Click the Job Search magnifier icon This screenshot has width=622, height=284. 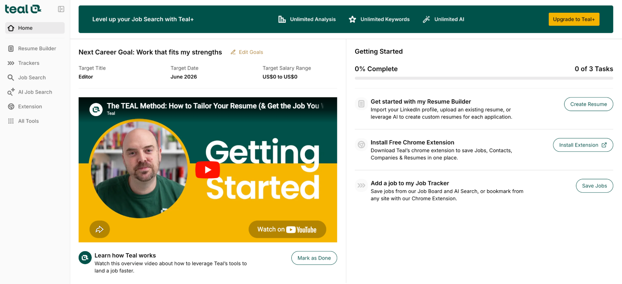click(11, 78)
